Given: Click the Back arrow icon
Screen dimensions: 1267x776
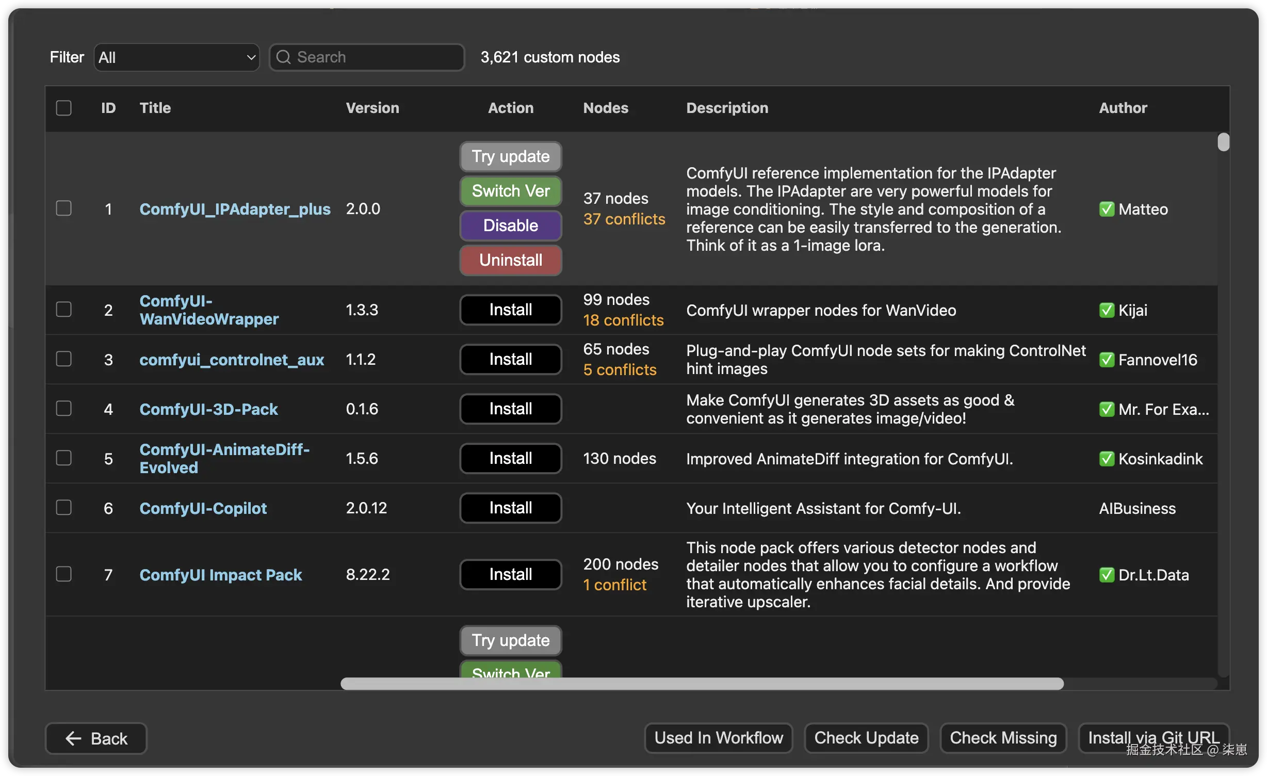Looking at the screenshot, I should [74, 738].
